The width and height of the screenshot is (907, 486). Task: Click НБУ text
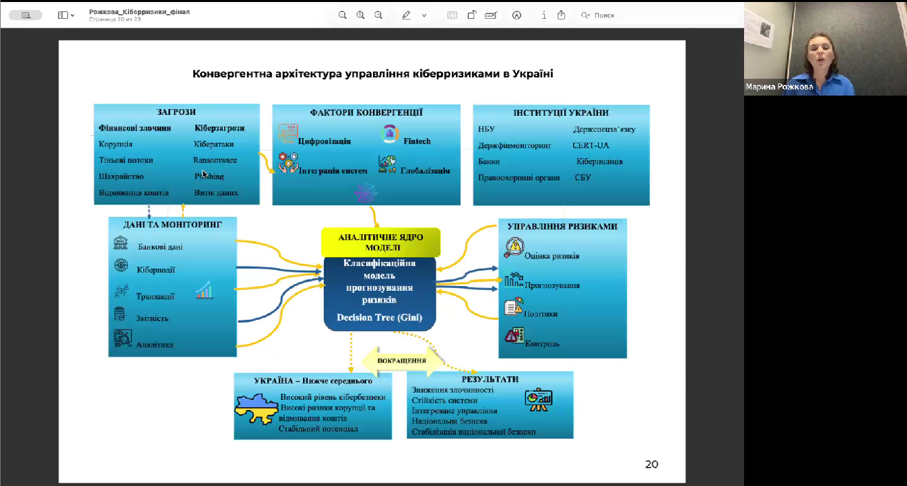point(486,129)
